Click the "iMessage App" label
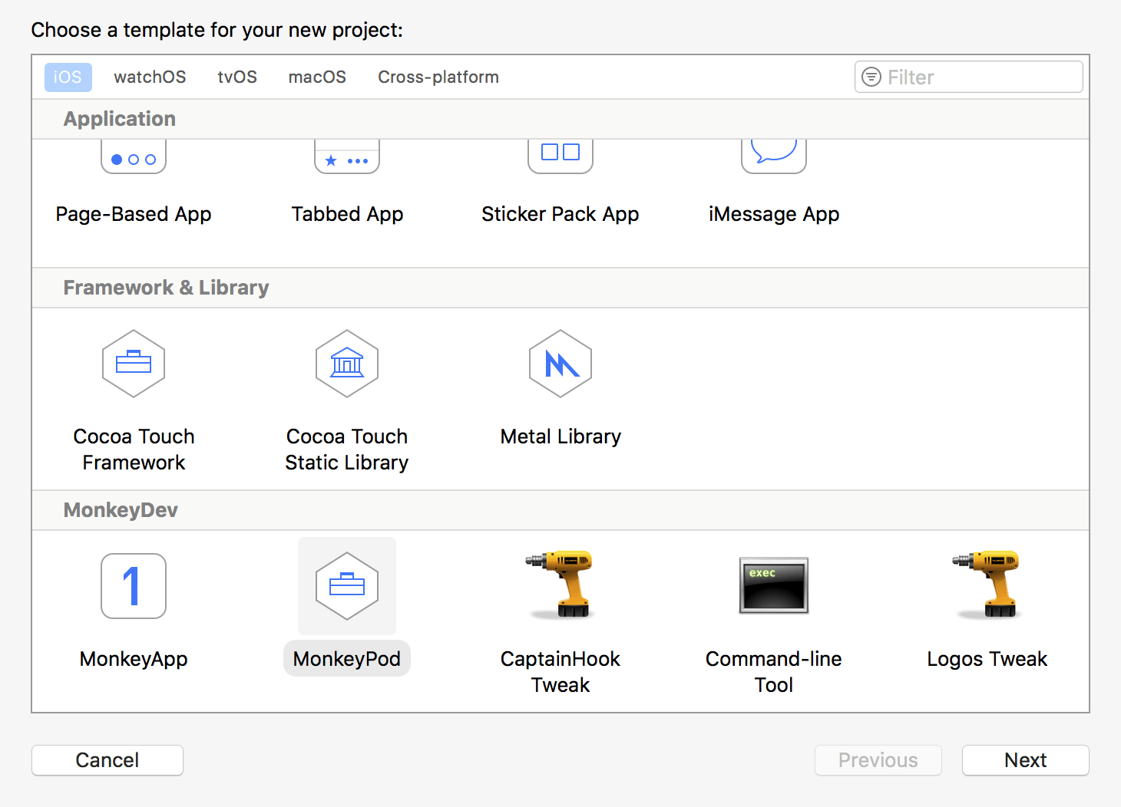This screenshot has height=807, width=1121. [774, 214]
